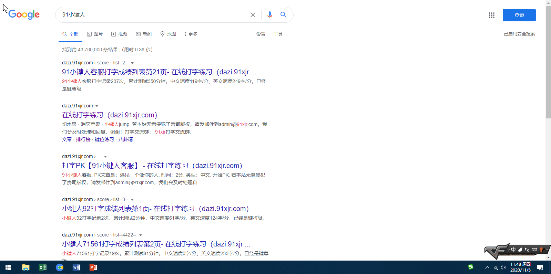
Task: Switch to the 图片 tab
Action: (x=95, y=34)
